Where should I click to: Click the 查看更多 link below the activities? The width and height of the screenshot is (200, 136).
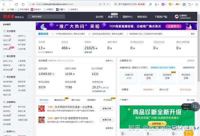[109, 128]
